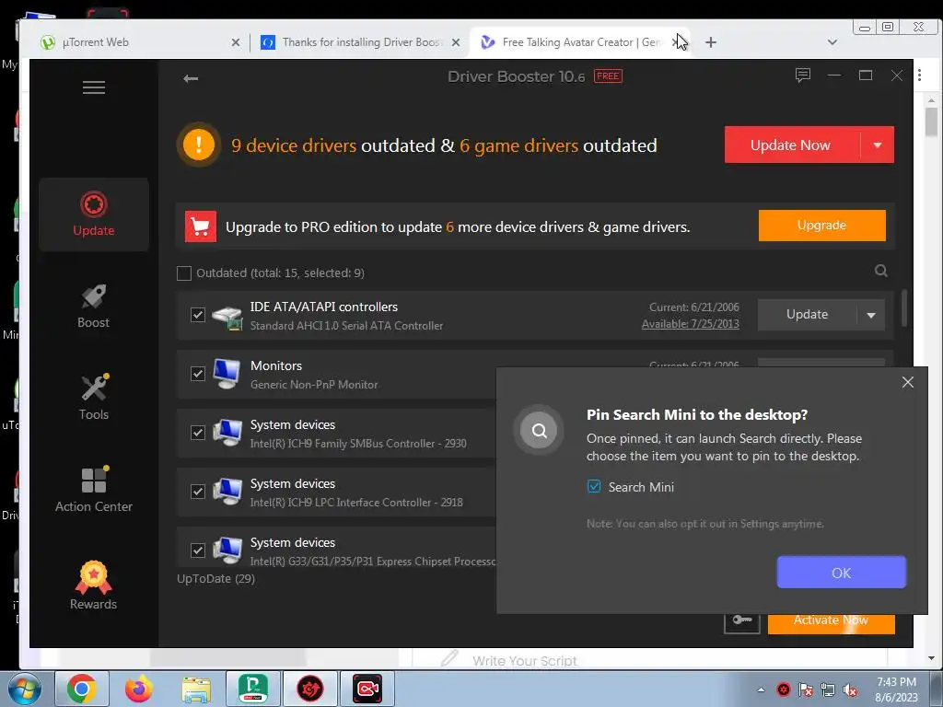Click the Action Center tray flag icon
This screenshot has width=943, height=707.
[x=806, y=690]
